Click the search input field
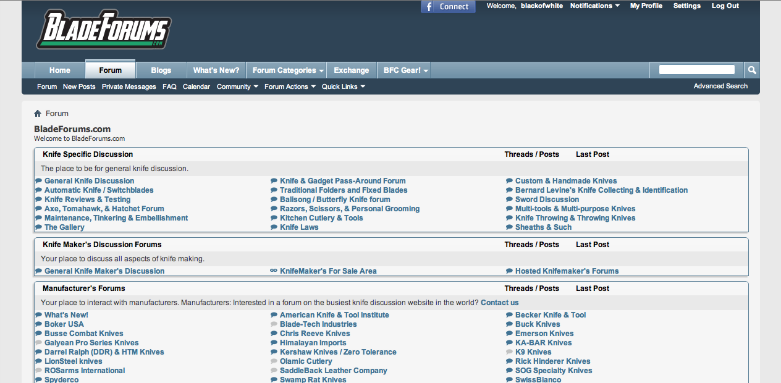The width and height of the screenshot is (781, 383). point(697,70)
